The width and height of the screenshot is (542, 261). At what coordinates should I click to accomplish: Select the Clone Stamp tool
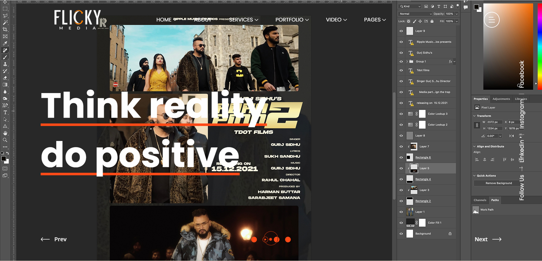click(5, 64)
